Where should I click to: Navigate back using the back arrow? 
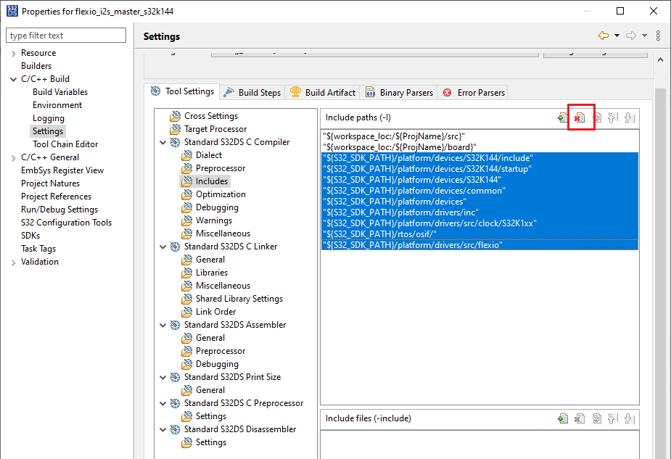[603, 36]
